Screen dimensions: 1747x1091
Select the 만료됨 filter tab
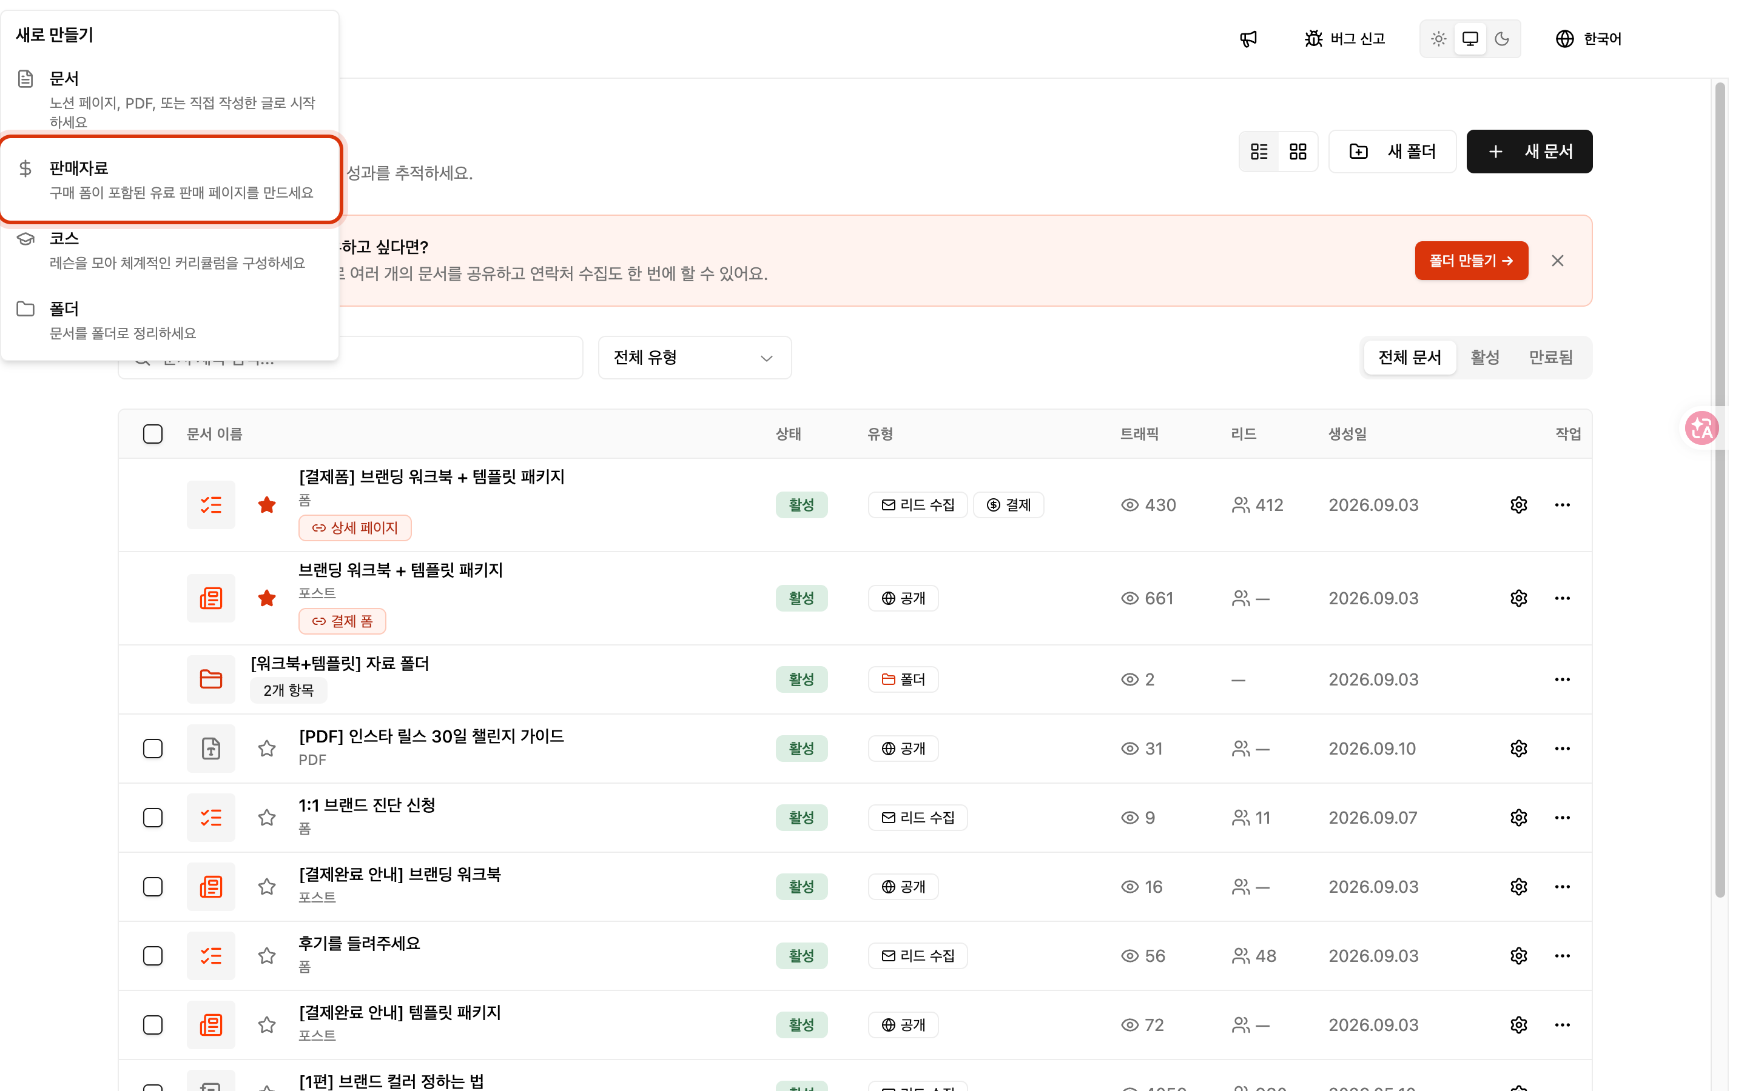click(1550, 357)
